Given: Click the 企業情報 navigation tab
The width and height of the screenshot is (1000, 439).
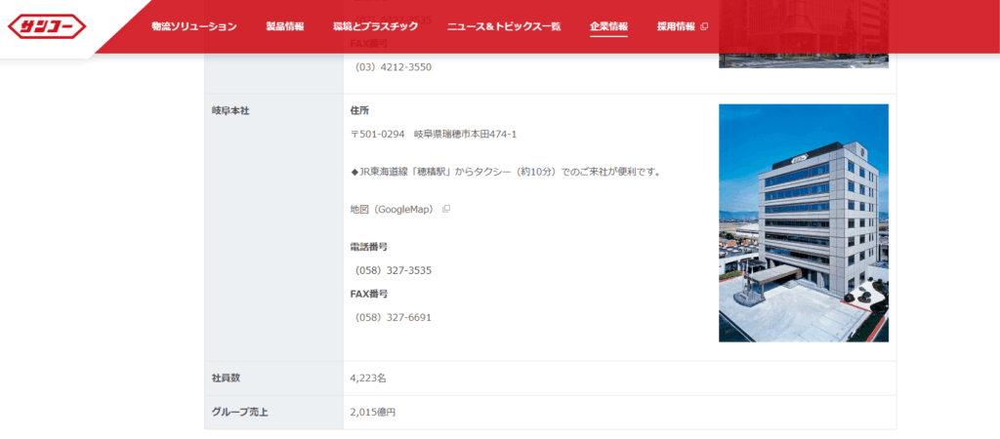Looking at the screenshot, I should click(x=608, y=26).
